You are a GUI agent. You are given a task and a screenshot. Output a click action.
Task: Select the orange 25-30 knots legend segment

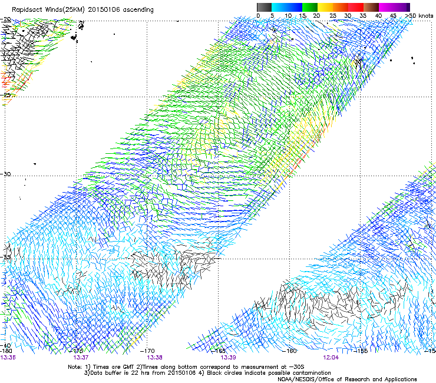pyautogui.click(x=341, y=7)
